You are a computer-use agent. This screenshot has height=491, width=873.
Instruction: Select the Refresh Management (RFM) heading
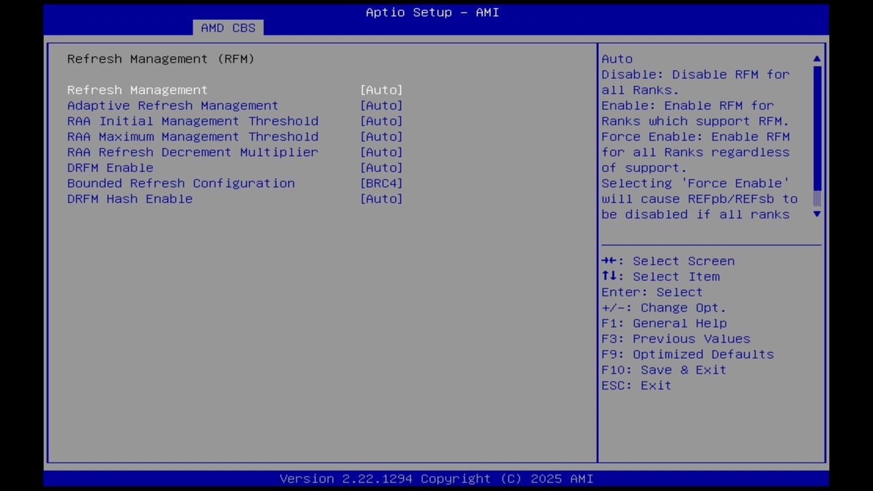tap(160, 59)
